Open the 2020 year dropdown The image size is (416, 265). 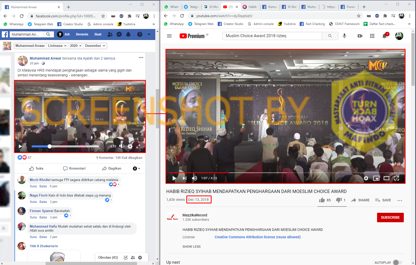pos(76,46)
